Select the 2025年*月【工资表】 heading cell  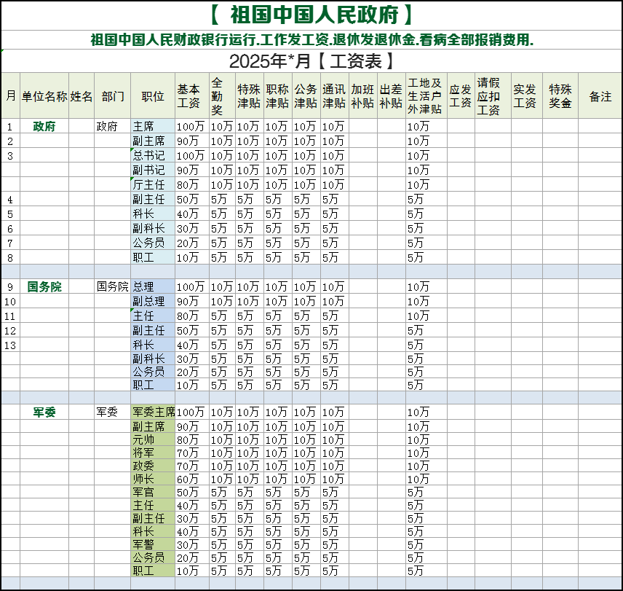(312, 61)
